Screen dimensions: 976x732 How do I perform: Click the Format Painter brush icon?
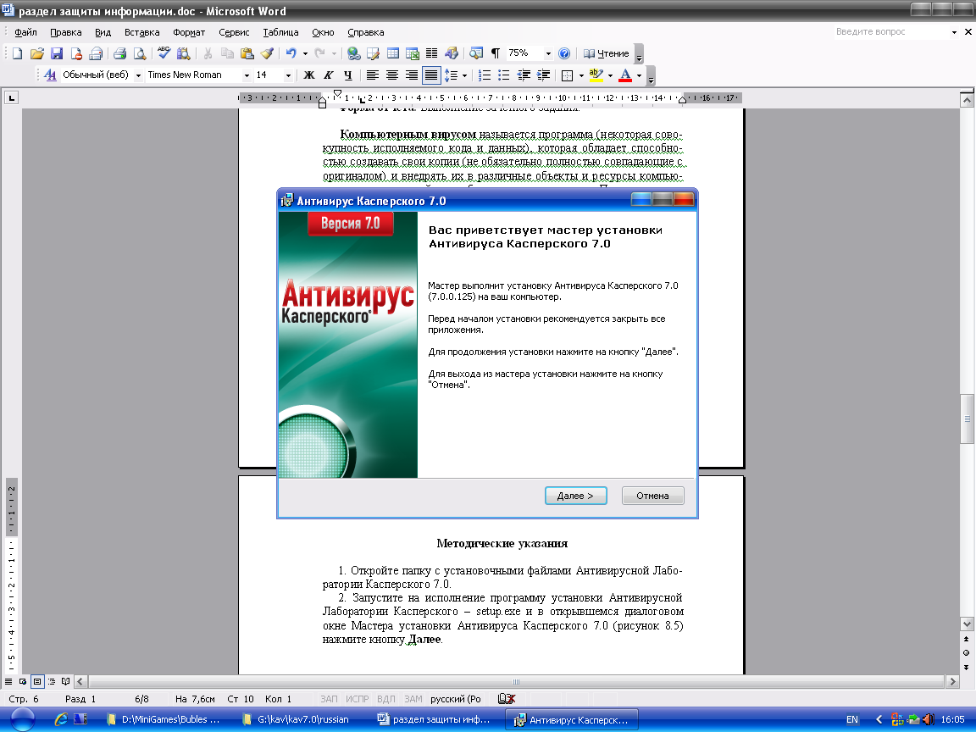tap(267, 53)
